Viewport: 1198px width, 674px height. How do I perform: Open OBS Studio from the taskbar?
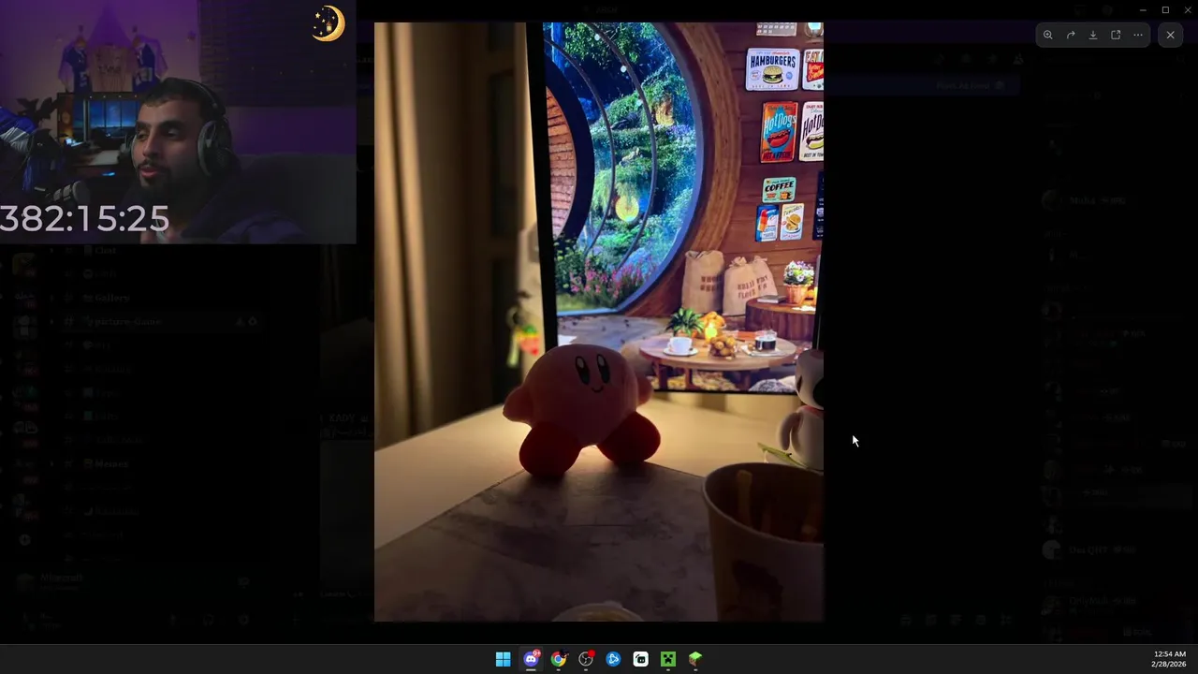586,659
